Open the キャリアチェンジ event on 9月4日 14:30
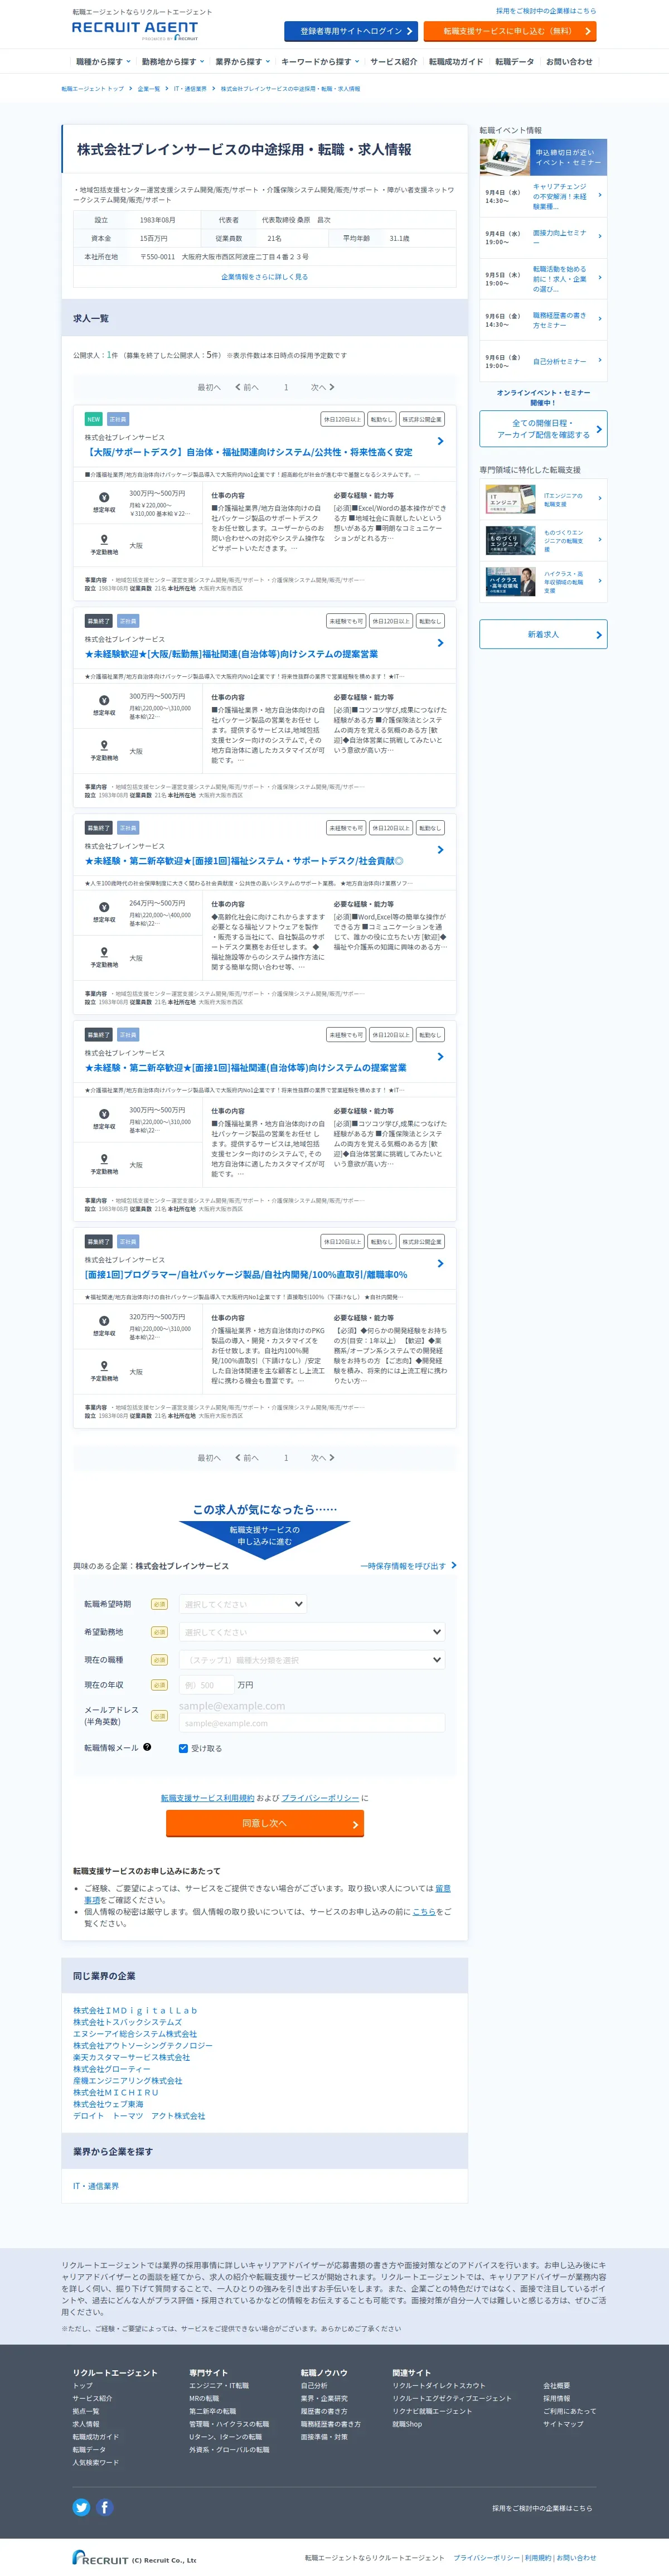Viewport: 669px width, 2576px height. (543, 196)
